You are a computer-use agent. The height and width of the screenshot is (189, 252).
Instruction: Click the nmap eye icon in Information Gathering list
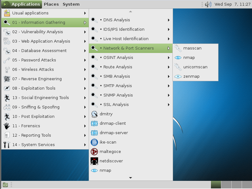(x=94, y=171)
